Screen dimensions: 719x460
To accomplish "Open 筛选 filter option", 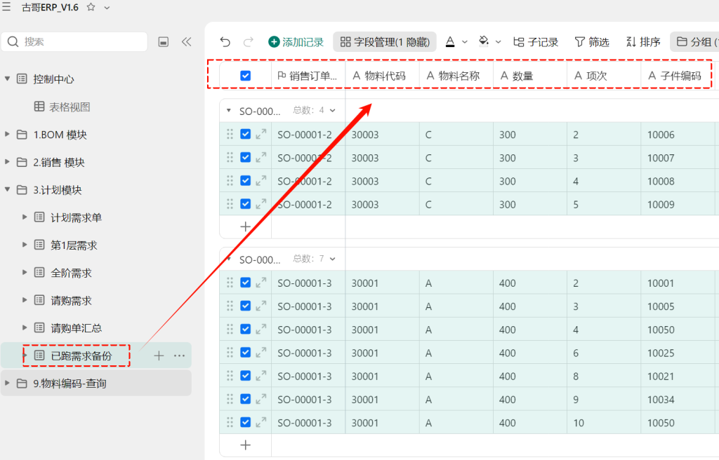I will [592, 42].
